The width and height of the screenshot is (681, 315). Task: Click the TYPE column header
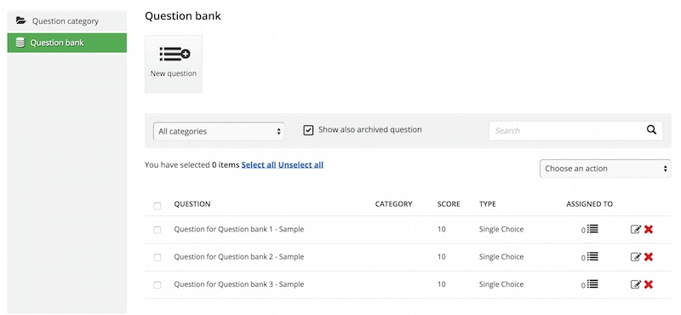tap(487, 203)
